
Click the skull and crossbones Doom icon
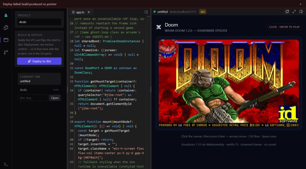(159, 27)
